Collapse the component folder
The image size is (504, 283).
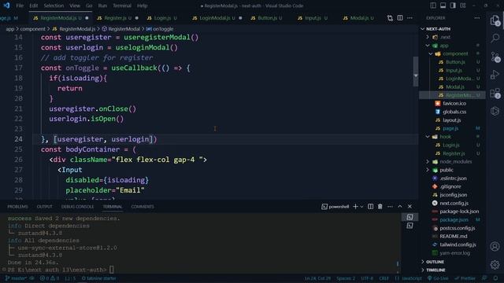click(x=431, y=54)
